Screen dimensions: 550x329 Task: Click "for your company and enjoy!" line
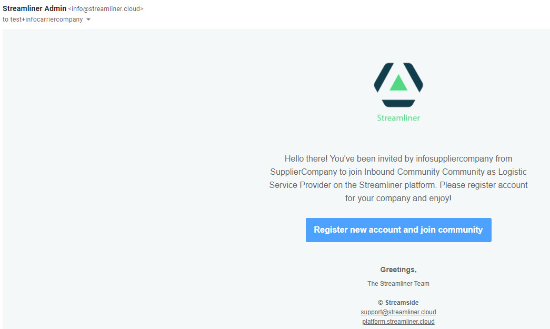click(398, 198)
